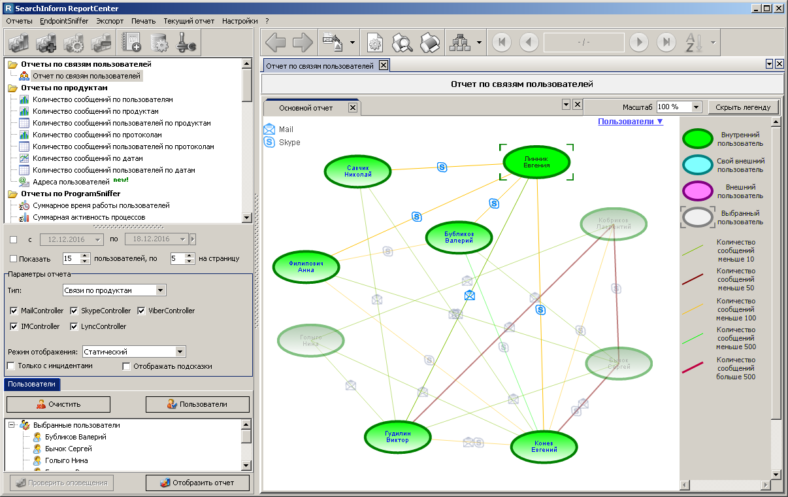The height and width of the screenshot is (497, 788).
Task: Open the Экспорт menu
Action: [110, 21]
